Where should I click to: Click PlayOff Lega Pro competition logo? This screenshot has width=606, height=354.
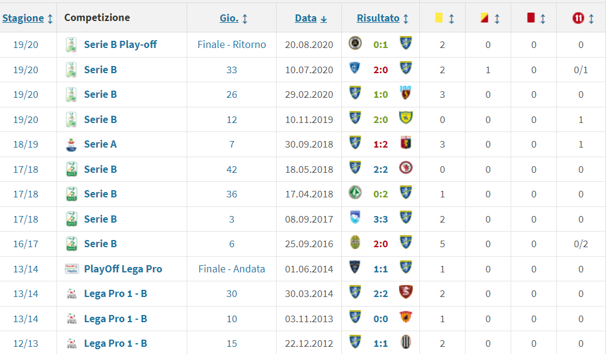click(x=71, y=269)
